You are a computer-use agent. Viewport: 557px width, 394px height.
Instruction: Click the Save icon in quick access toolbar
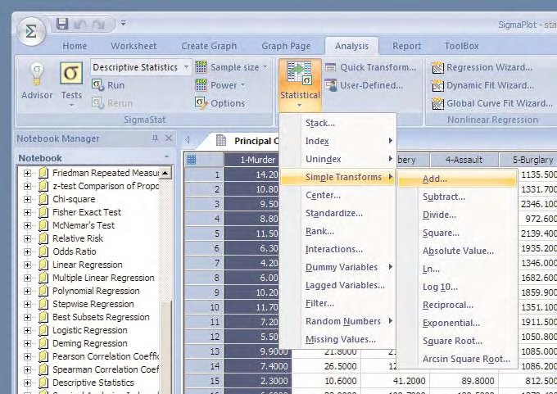62,24
